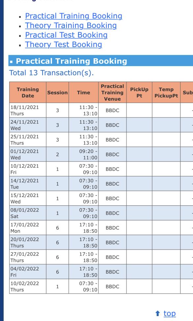Select the Training Date column header
Screen dimensions: 193x321
click(28, 92)
